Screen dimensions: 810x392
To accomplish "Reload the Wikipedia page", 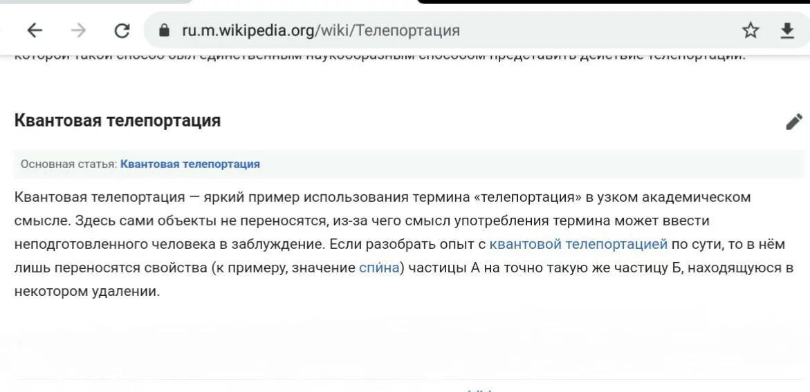I will coord(122,30).
